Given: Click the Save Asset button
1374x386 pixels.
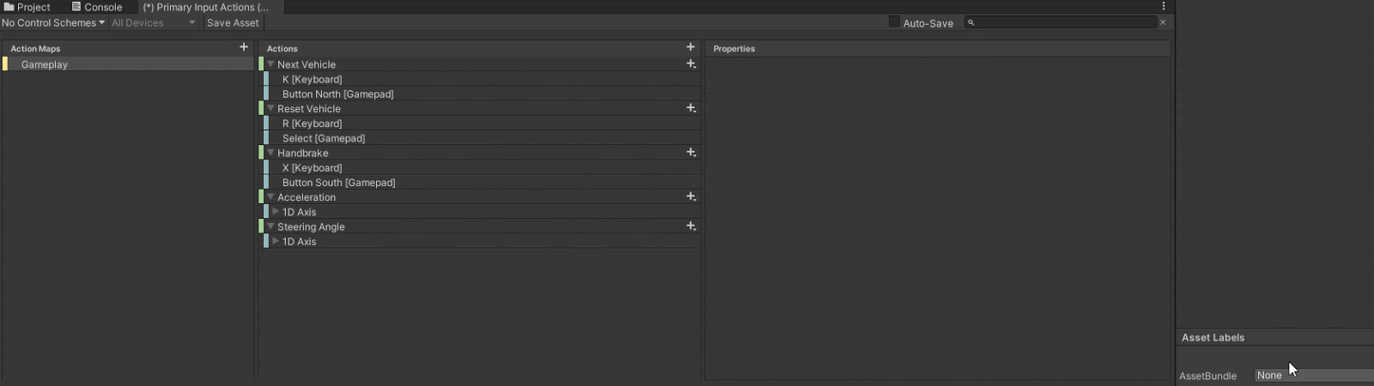Looking at the screenshot, I should (x=233, y=23).
